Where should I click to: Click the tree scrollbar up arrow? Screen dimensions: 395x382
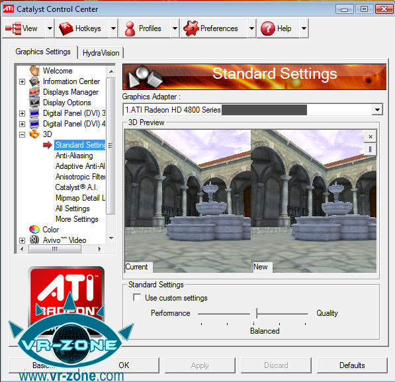pyautogui.click(x=111, y=72)
